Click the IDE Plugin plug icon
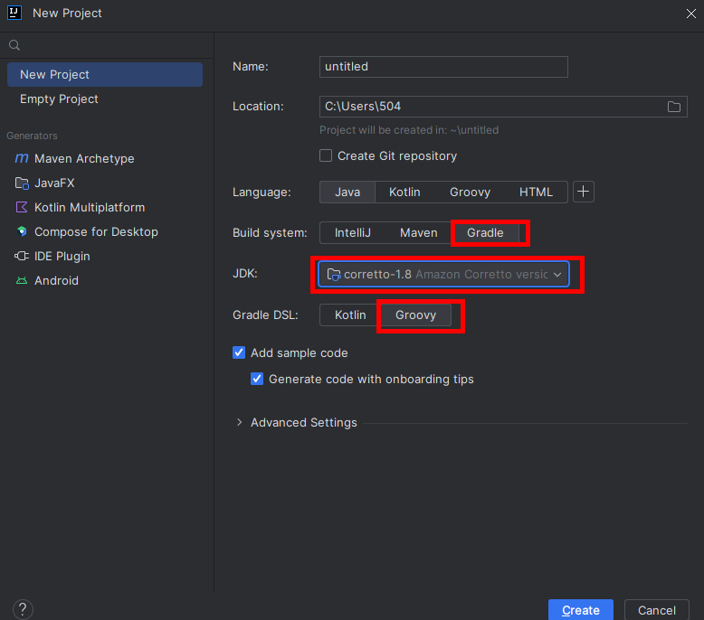Image resolution: width=704 pixels, height=620 pixels. tap(22, 256)
